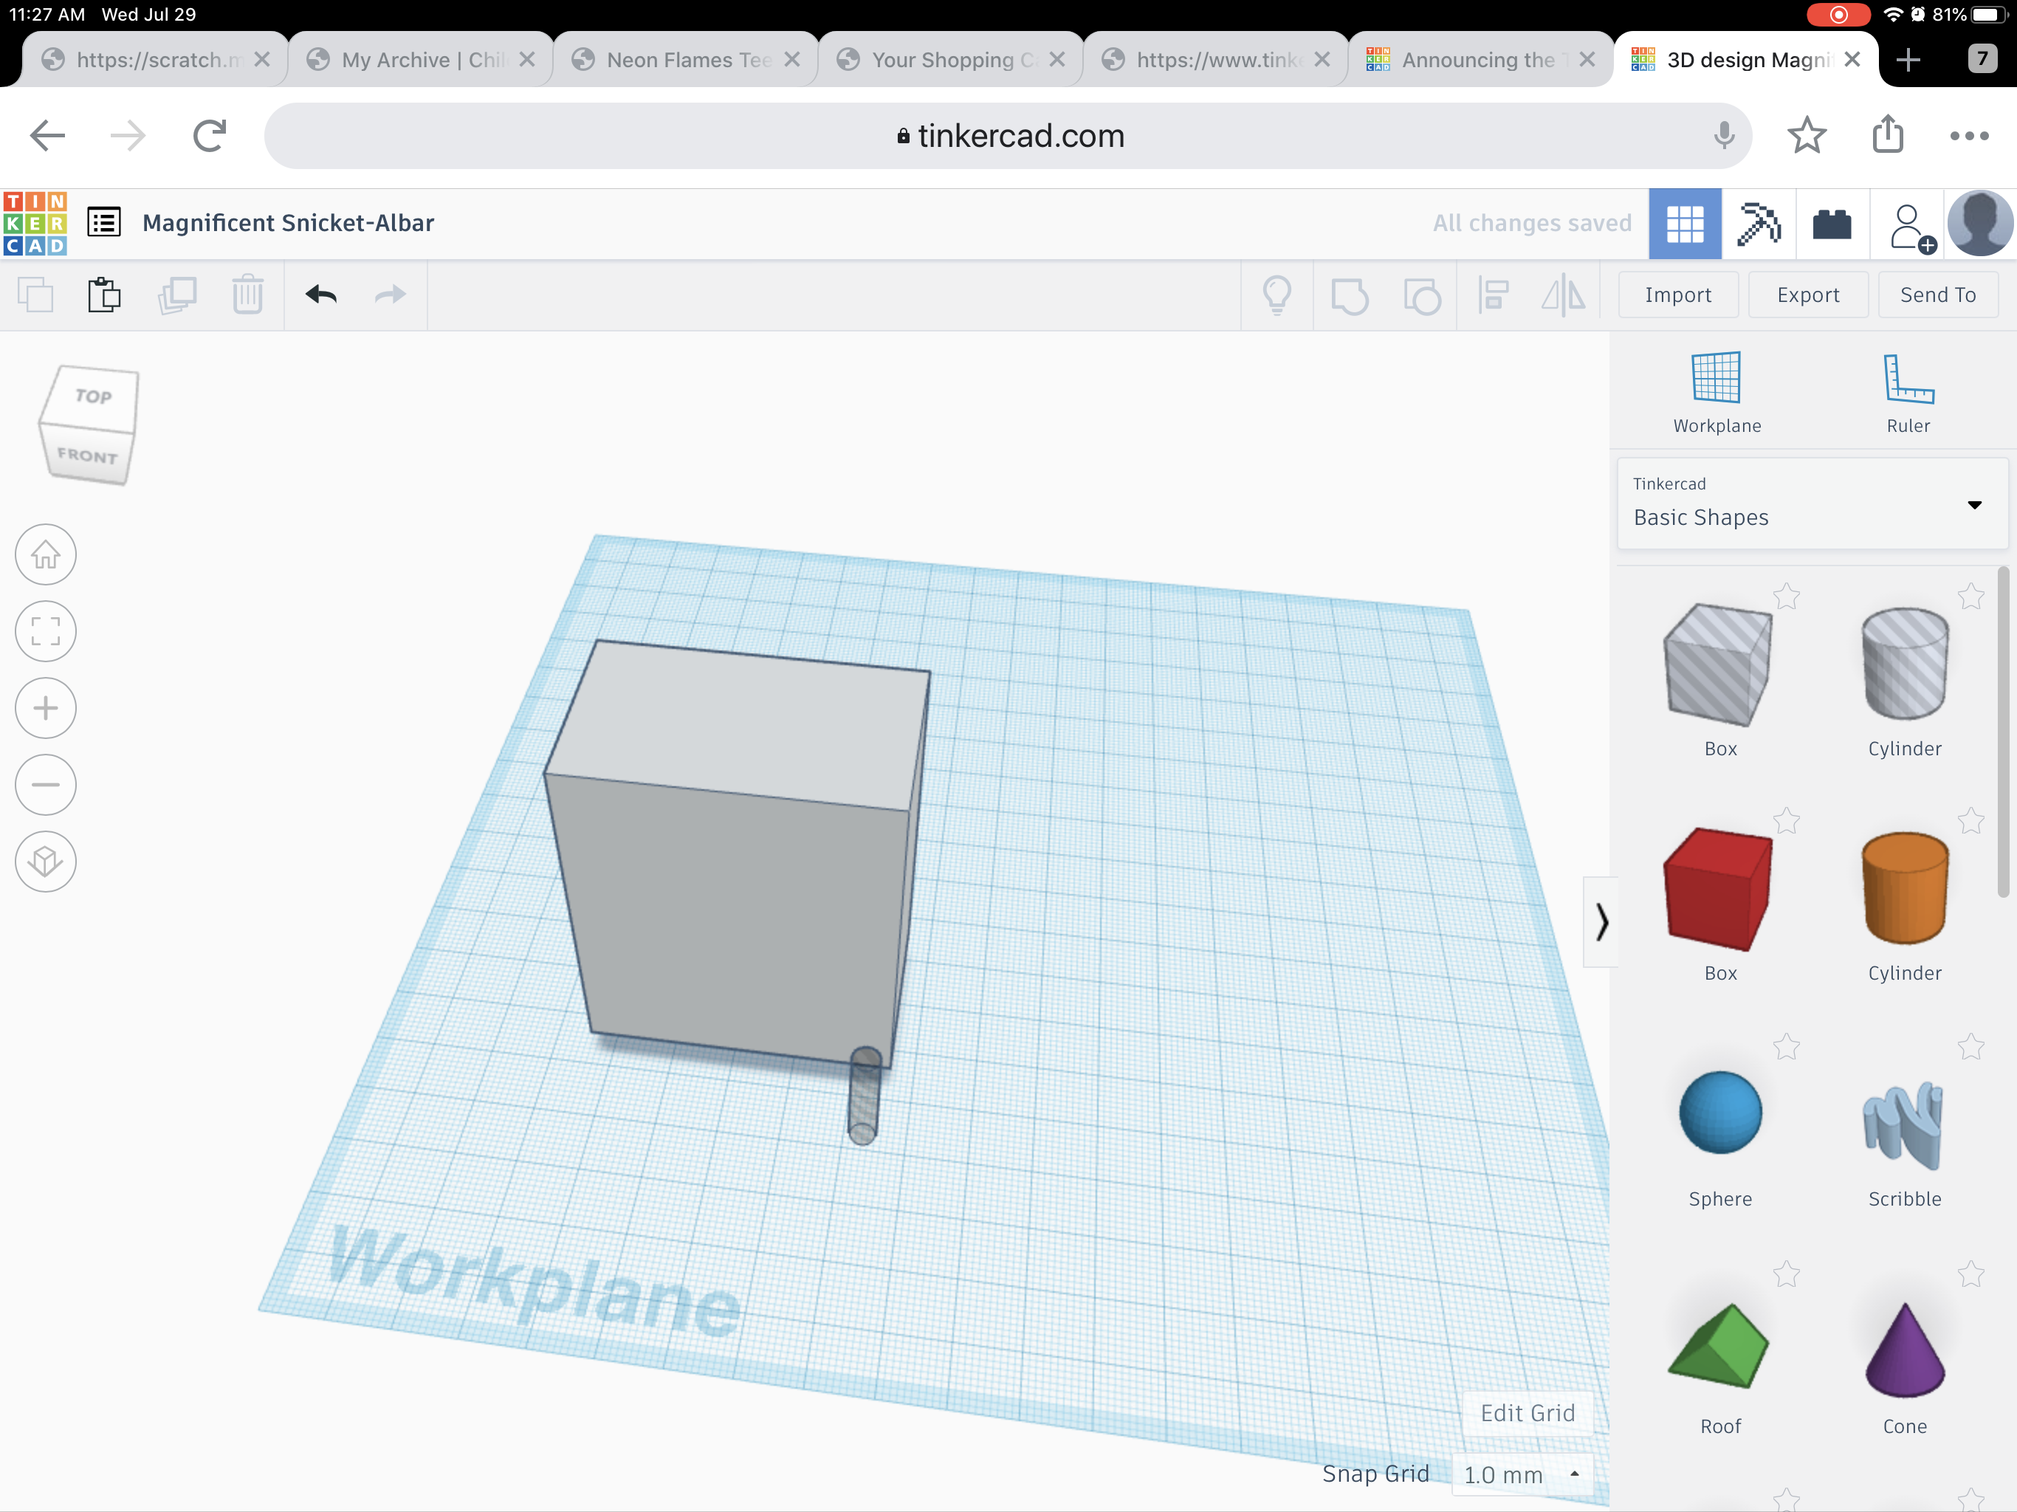Zoom out with minus button

click(46, 784)
